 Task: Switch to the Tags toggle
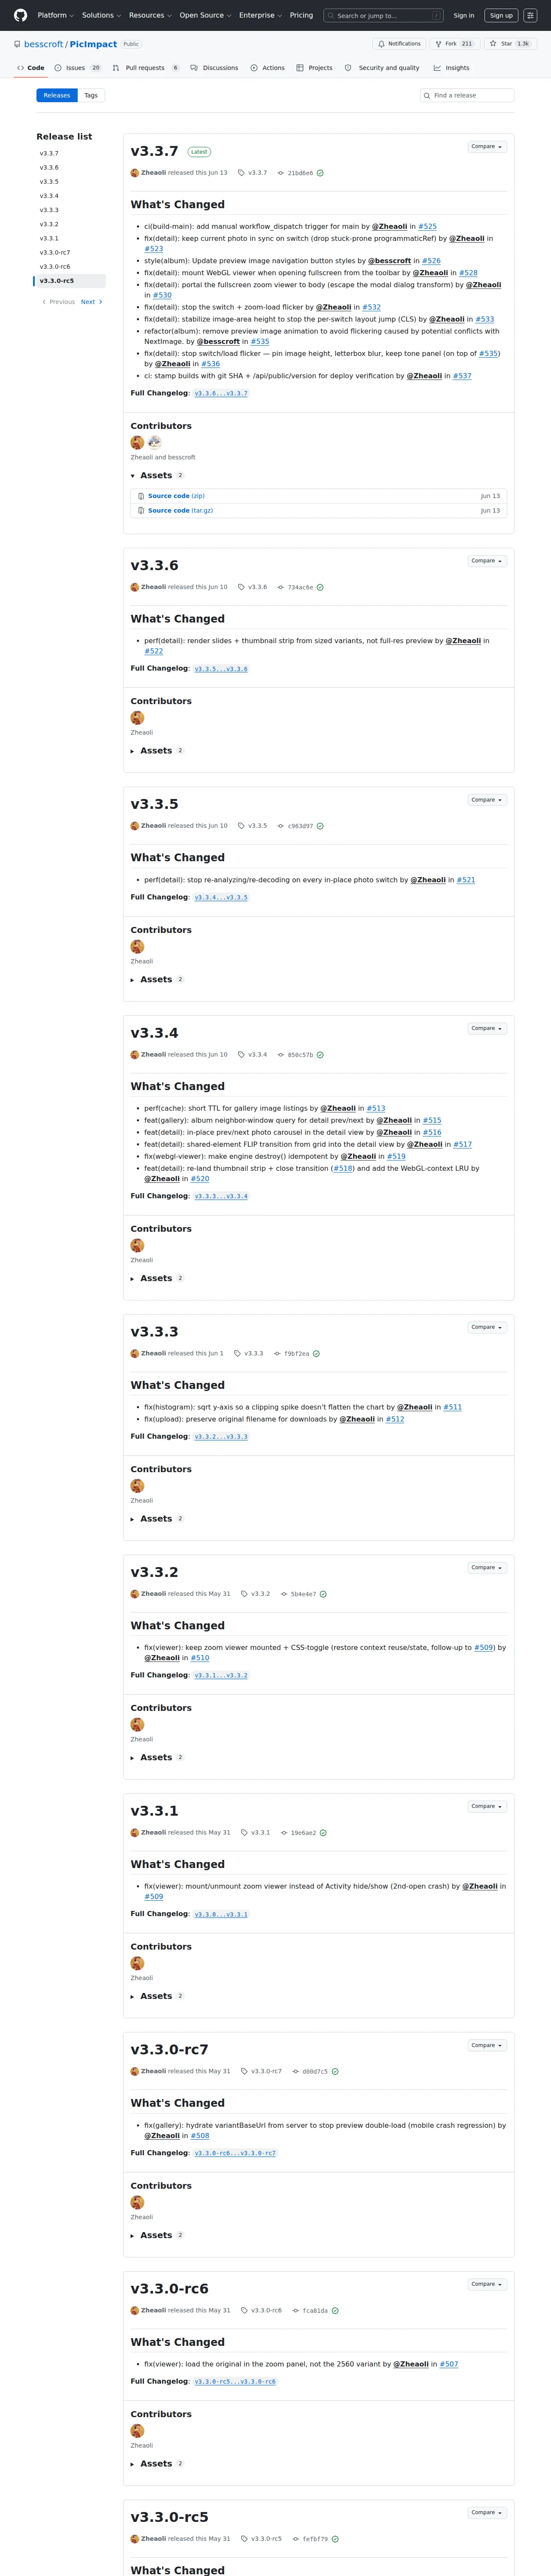[x=91, y=95]
